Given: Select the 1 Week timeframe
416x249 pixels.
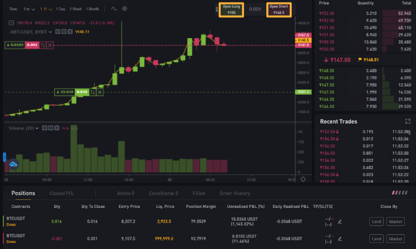Looking at the screenshot, I should pos(76,9).
